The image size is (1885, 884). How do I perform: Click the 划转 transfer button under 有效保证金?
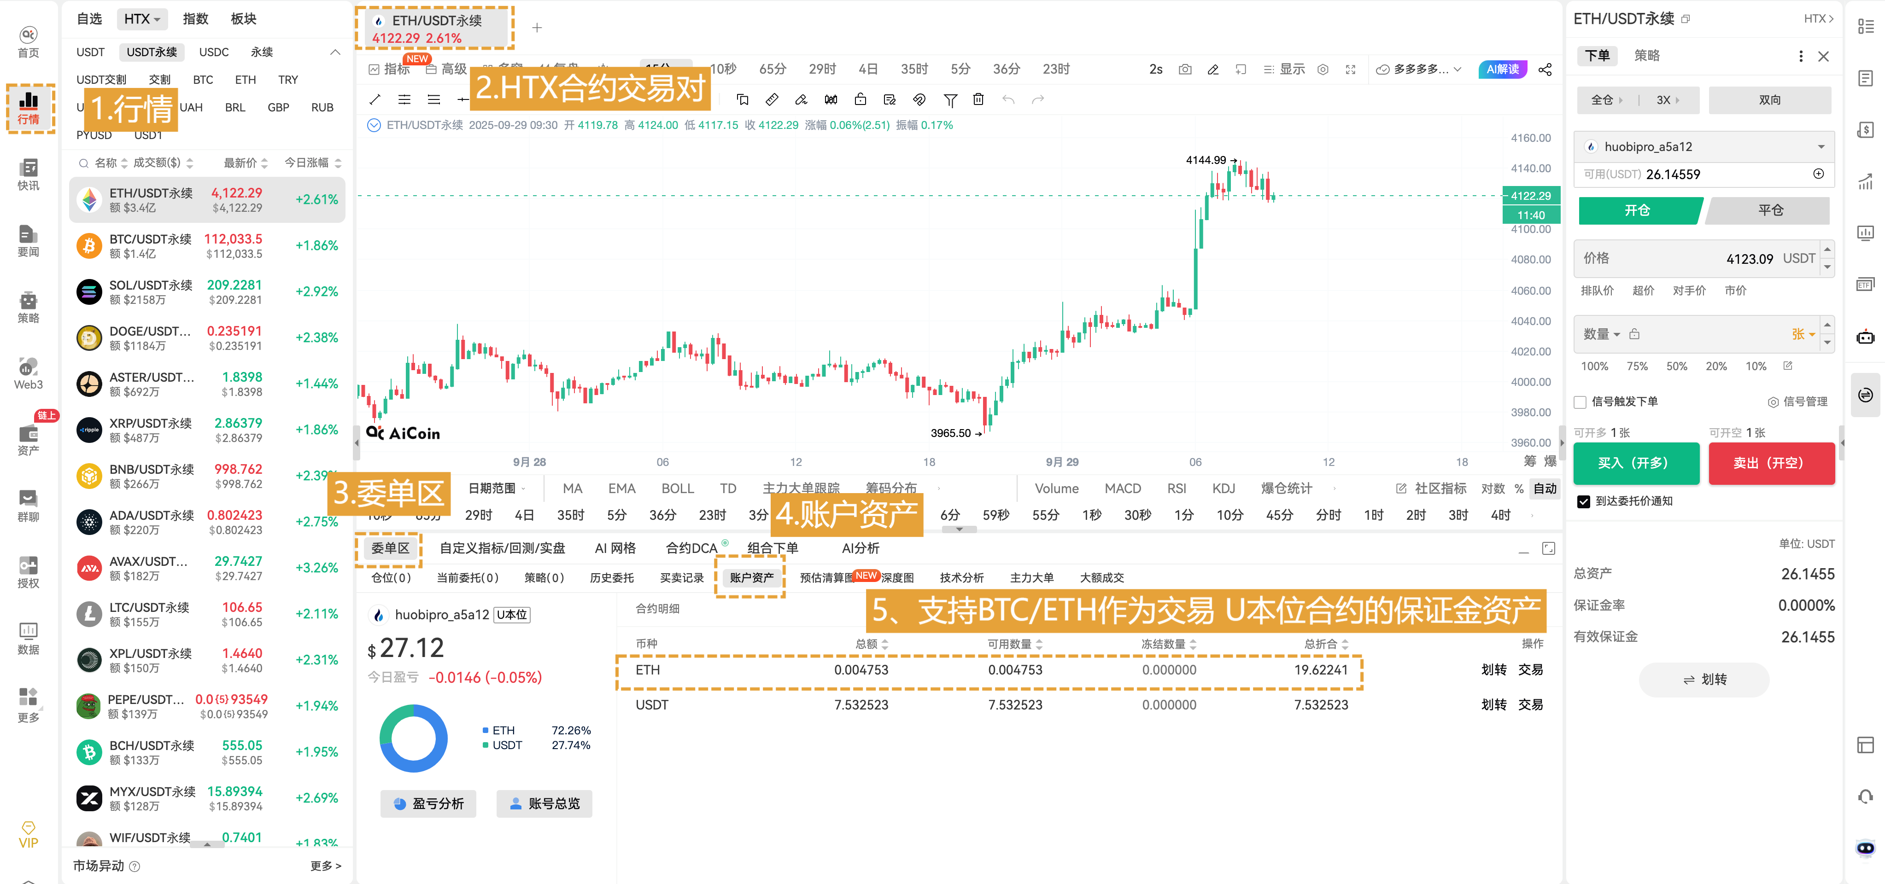click(1704, 680)
